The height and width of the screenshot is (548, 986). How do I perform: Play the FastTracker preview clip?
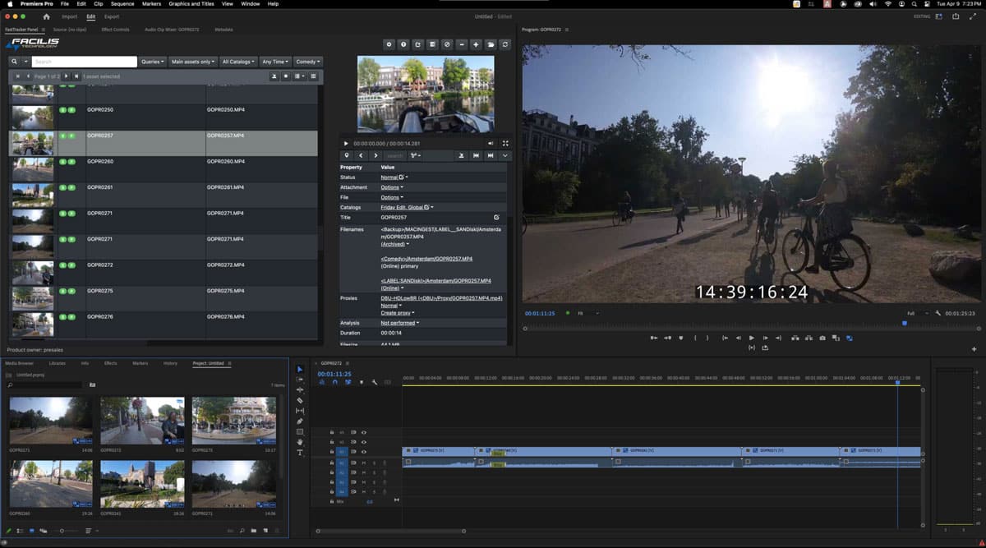346,144
